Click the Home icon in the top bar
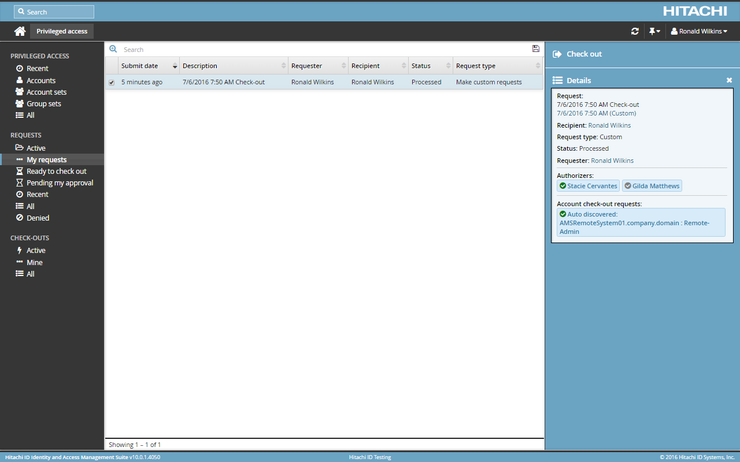740x462 pixels. 19,31
